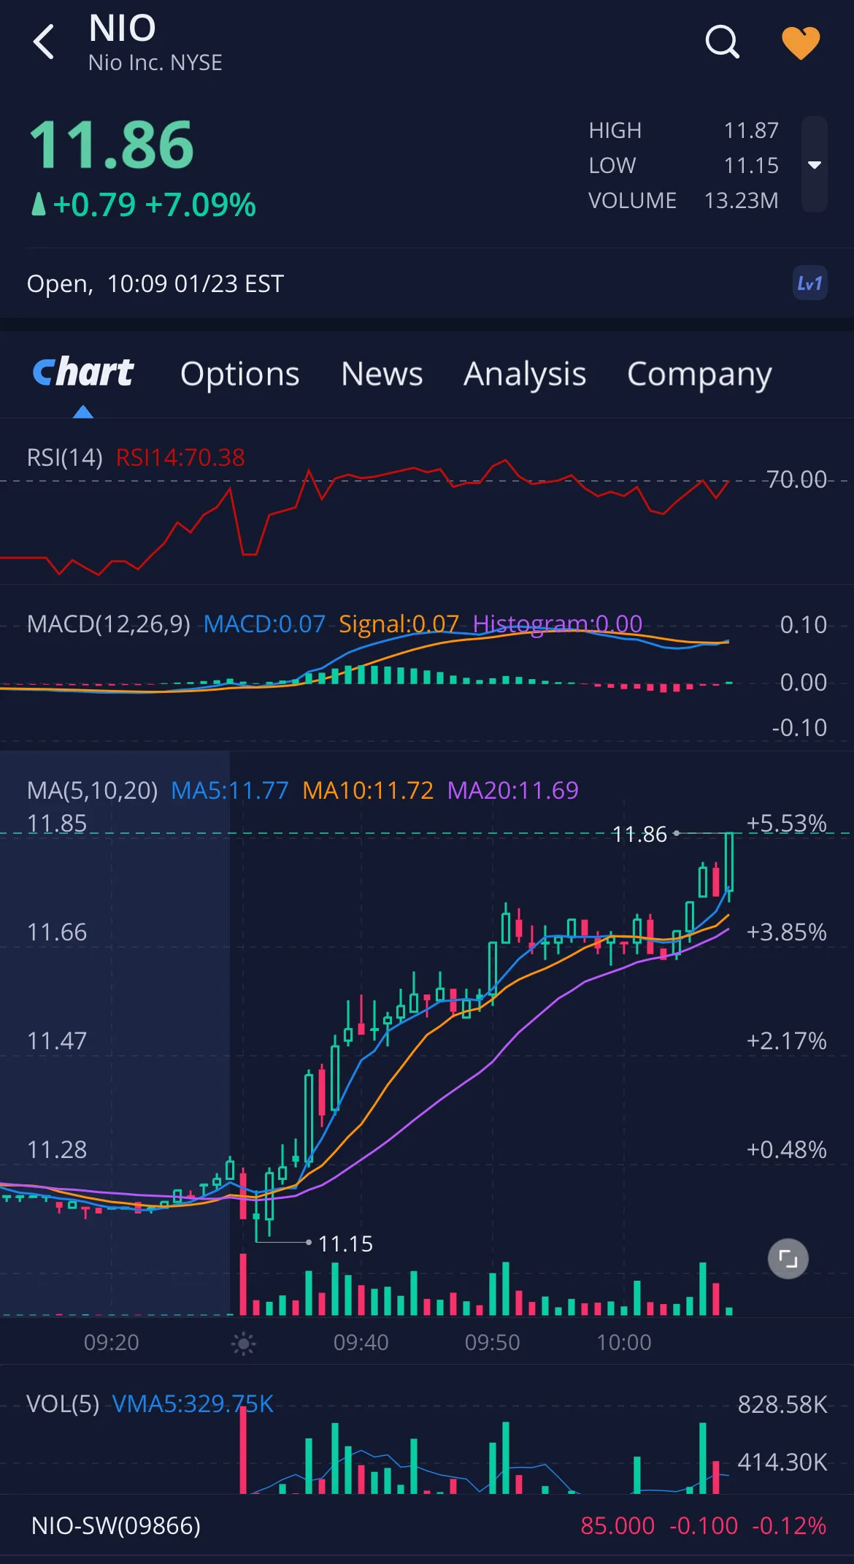Tap the MA5:11.77 readout
Image resolution: width=854 pixels, height=1564 pixels.
click(230, 791)
